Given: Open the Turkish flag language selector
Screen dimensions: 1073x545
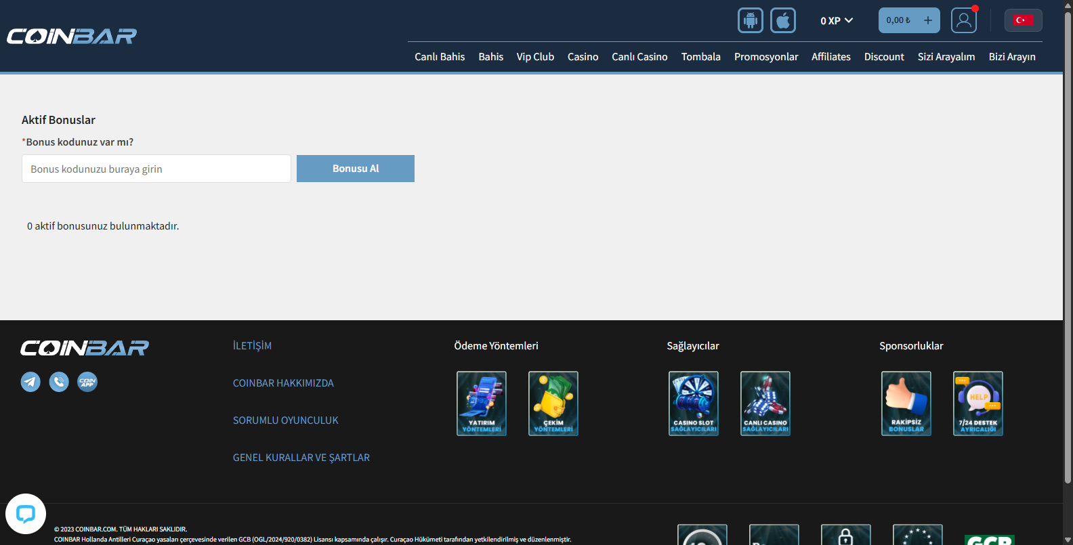Looking at the screenshot, I should [x=1023, y=20].
